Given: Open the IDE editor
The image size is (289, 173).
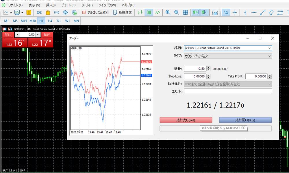Looking at the screenshot, I should (39, 12).
